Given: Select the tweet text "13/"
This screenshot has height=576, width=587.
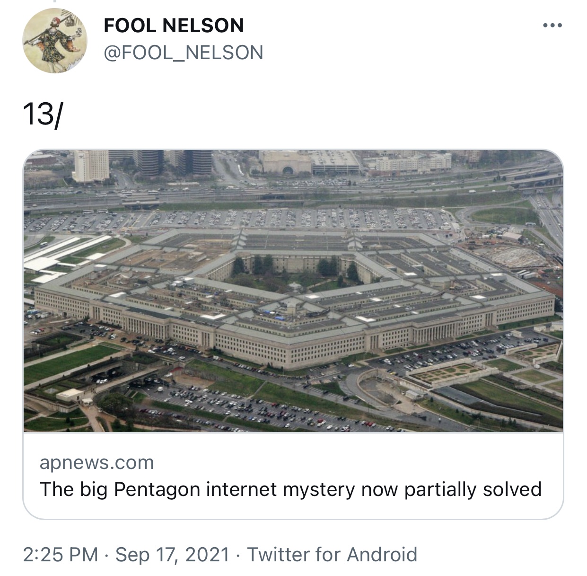Looking at the screenshot, I should tap(42, 115).
